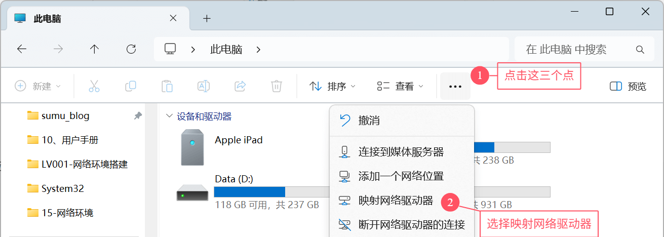
Task: Click the 此电脑 breadcrumb in address bar
Action: click(226, 50)
